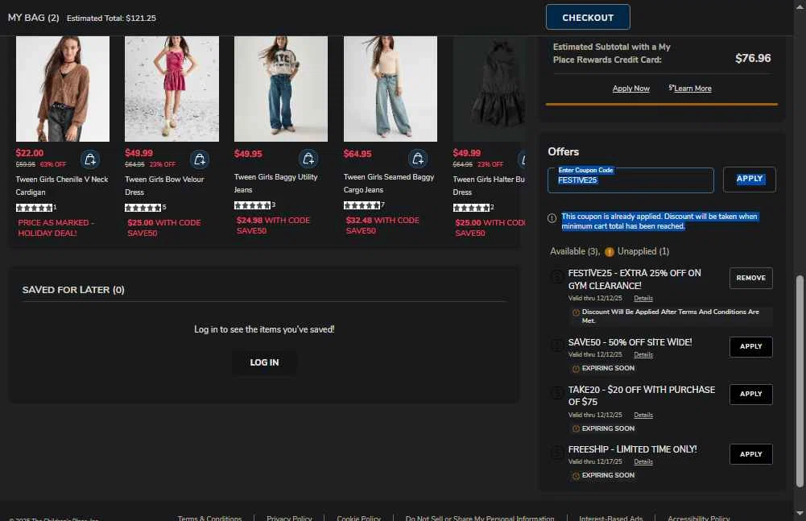Click orange Unapplied warning icon

click(x=609, y=251)
